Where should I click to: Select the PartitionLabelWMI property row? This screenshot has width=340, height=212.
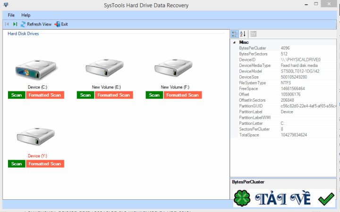[287, 117]
